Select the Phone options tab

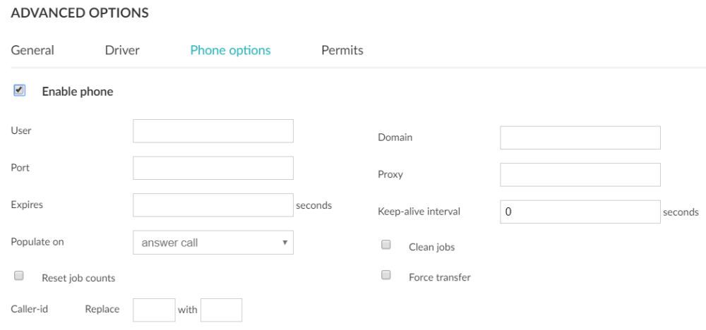coord(230,51)
